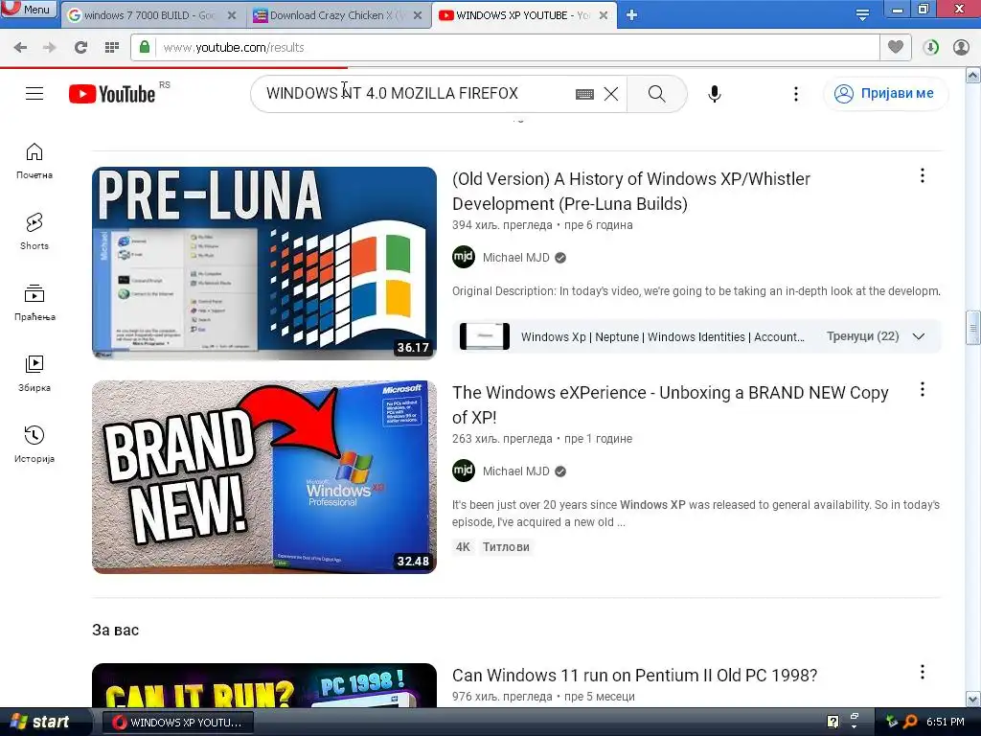This screenshot has width=981, height=736.
Task: Click the help question mark tray icon
Action: coord(833,722)
